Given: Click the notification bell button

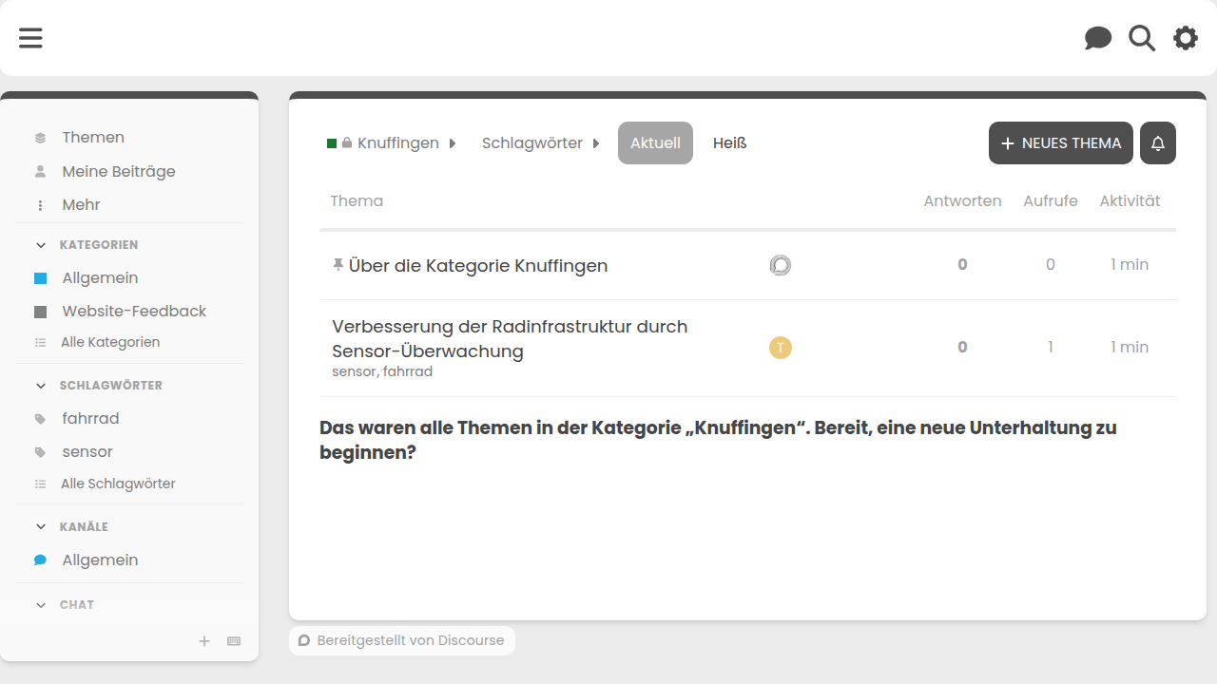Looking at the screenshot, I should pos(1157,143).
